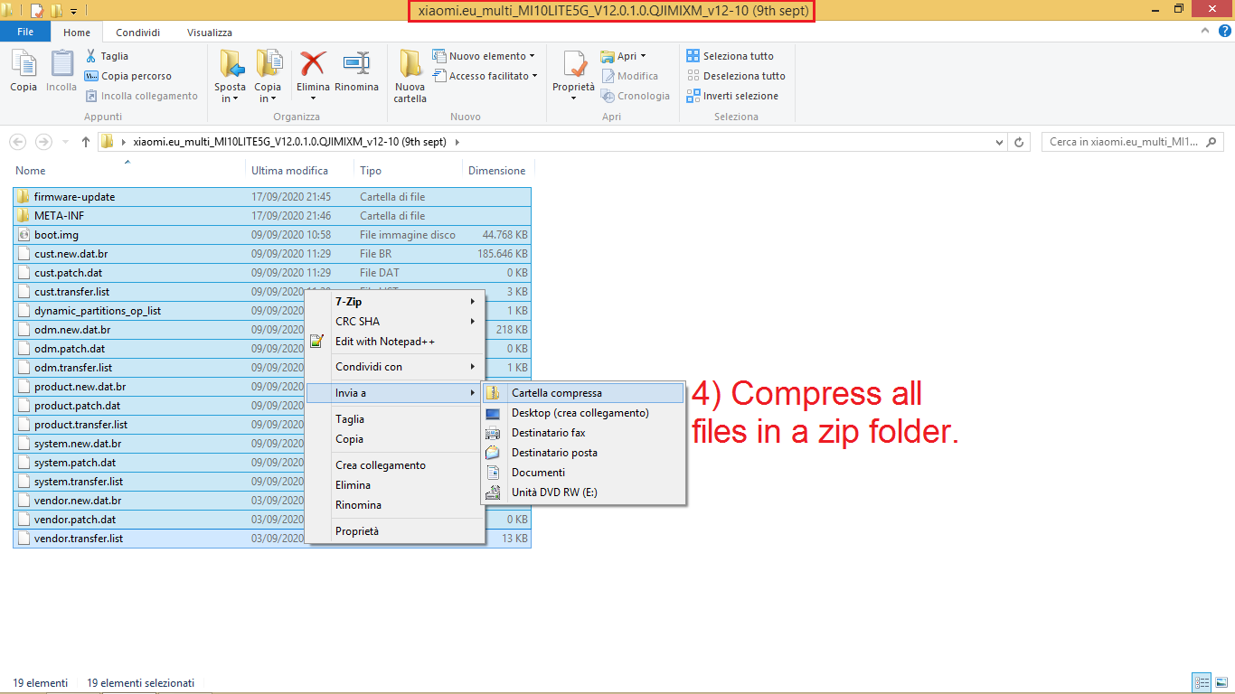Click the up-arrow navigate to parent folder

[x=86, y=142]
